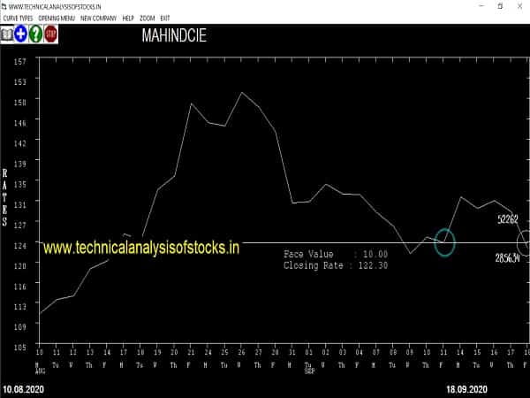Click the 10.08.2020 start date label
The width and height of the screenshot is (530, 398).
coord(23,388)
